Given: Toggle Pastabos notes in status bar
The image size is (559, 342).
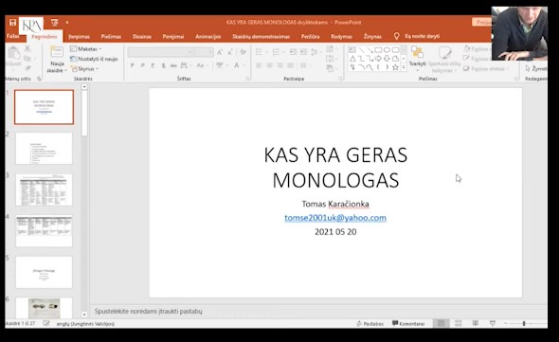Looking at the screenshot, I should coord(370,323).
